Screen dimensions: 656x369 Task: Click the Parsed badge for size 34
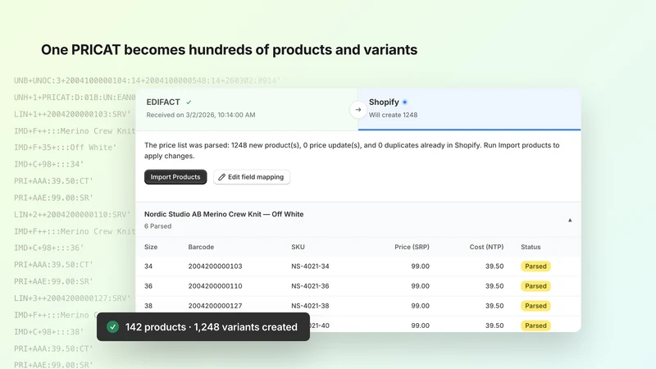535,266
